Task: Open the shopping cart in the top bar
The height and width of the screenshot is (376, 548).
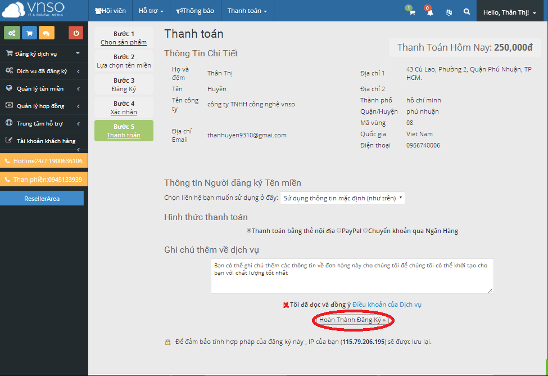Action: [x=412, y=12]
